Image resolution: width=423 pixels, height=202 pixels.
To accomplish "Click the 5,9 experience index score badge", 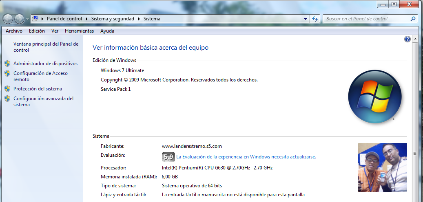I will [x=168, y=157].
